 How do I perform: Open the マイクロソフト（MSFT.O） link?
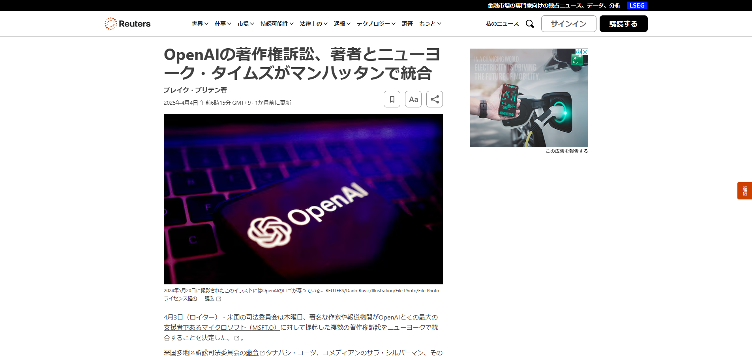coord(241,327)
